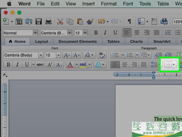Click the Open folder icon
Viewport: 182px width, 137px height.
(29, 21)
